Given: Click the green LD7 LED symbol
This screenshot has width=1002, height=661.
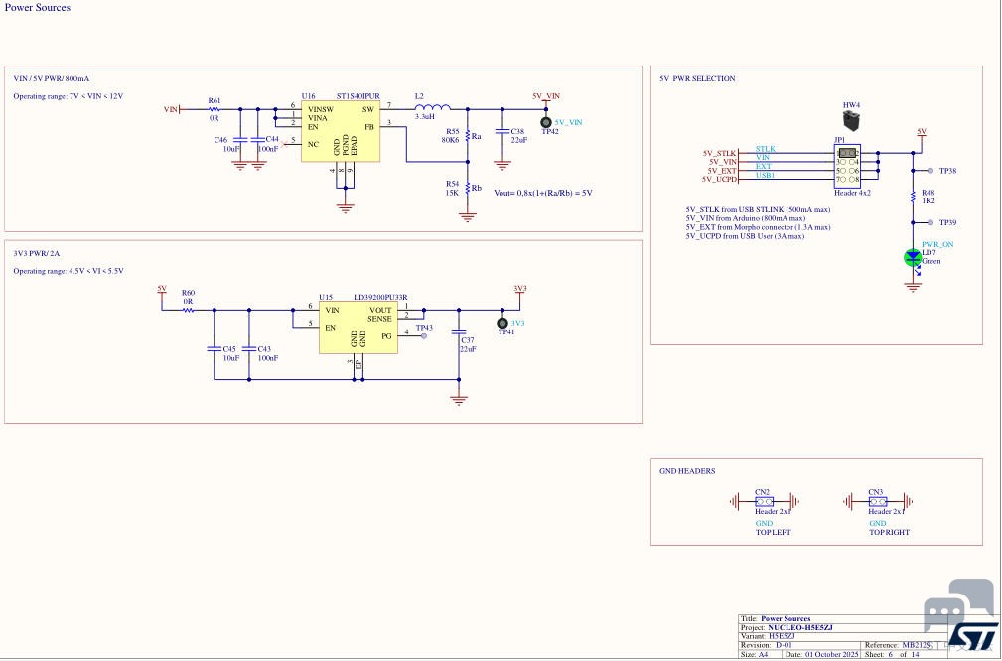Looking at the screenshot, I should (913, 258).
